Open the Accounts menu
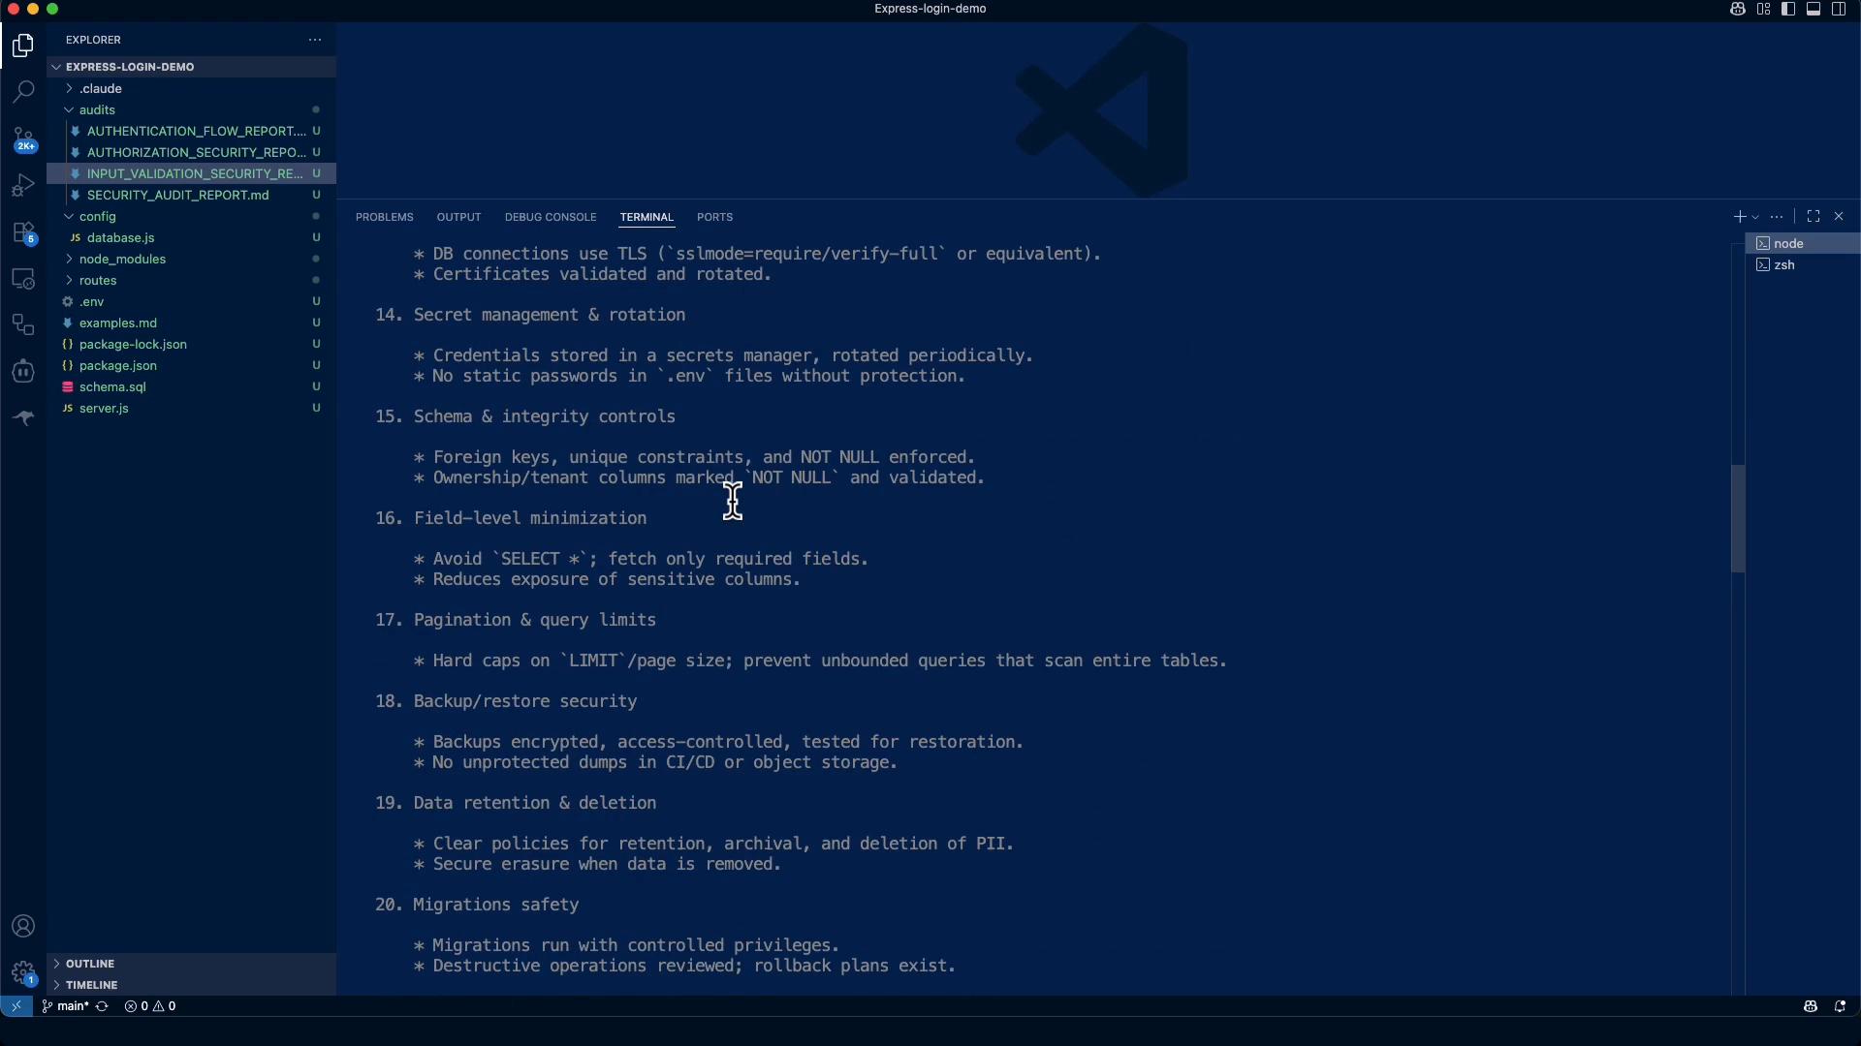The width and height of the screenshot is (1861, 1046). point(23,927)
